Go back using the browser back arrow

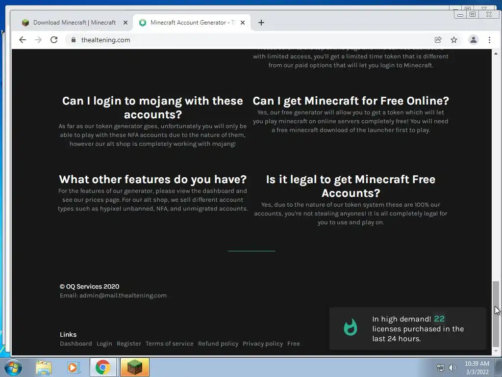coord(23,40)
